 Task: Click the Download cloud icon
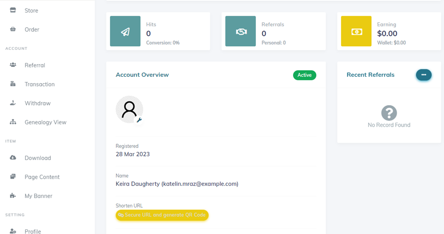(x=13, y=158)
